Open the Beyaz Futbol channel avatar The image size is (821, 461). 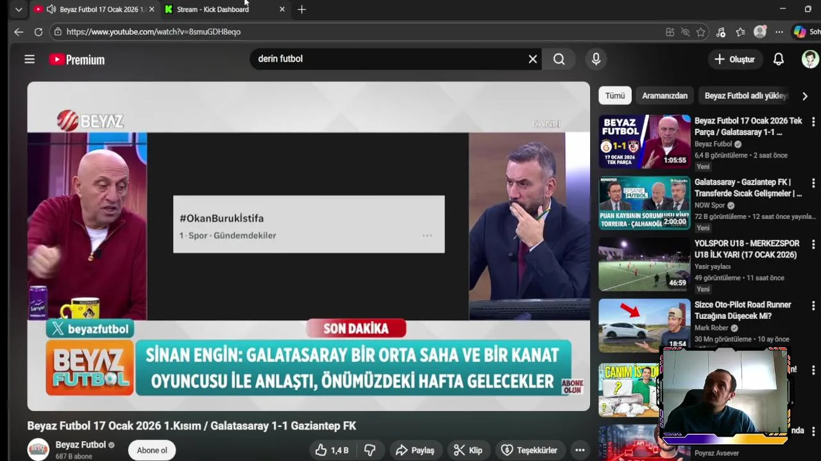[38, 449]
